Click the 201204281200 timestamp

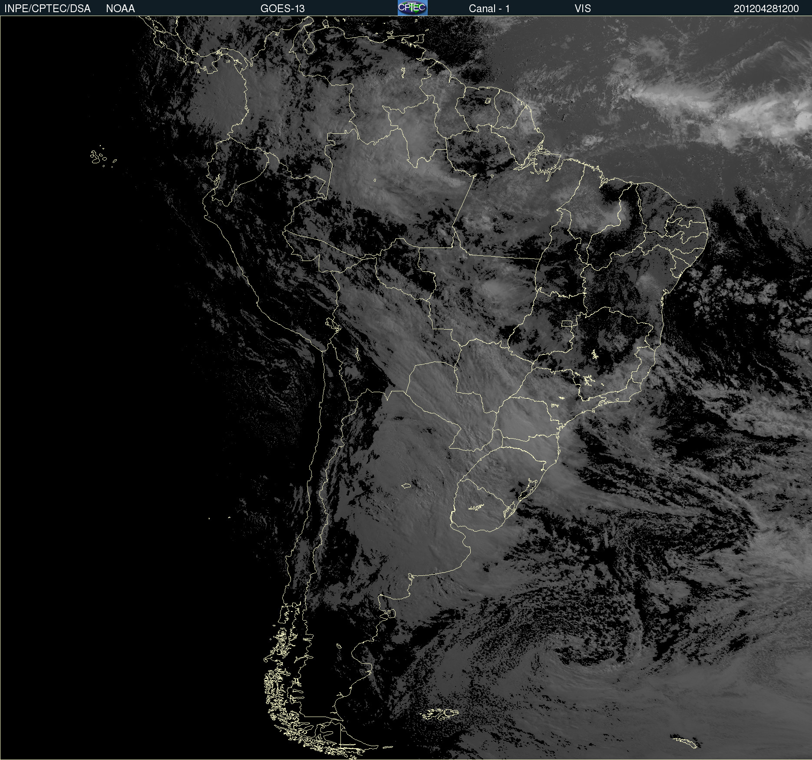pos(766,9)
